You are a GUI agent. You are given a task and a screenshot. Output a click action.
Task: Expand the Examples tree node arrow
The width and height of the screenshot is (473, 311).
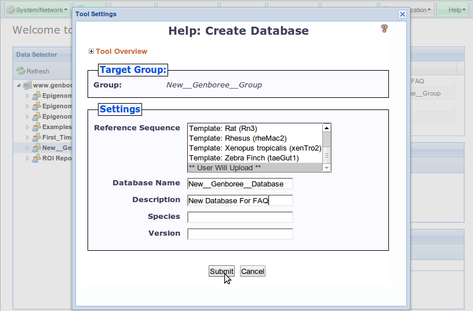tap(27, 127)
